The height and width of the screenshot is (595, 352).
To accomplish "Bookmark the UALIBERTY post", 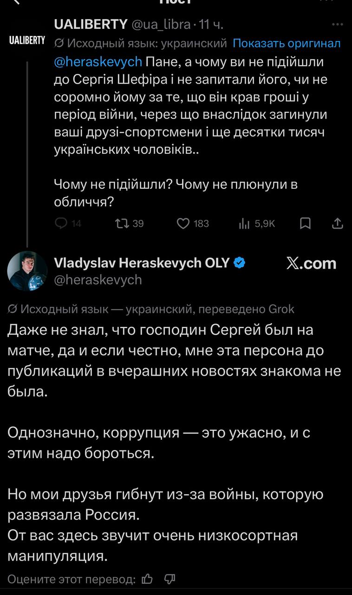I will tap(305, 224).
